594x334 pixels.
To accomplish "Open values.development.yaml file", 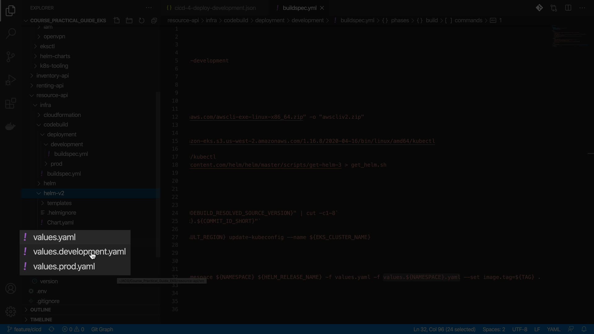I will tap(79, 252).
